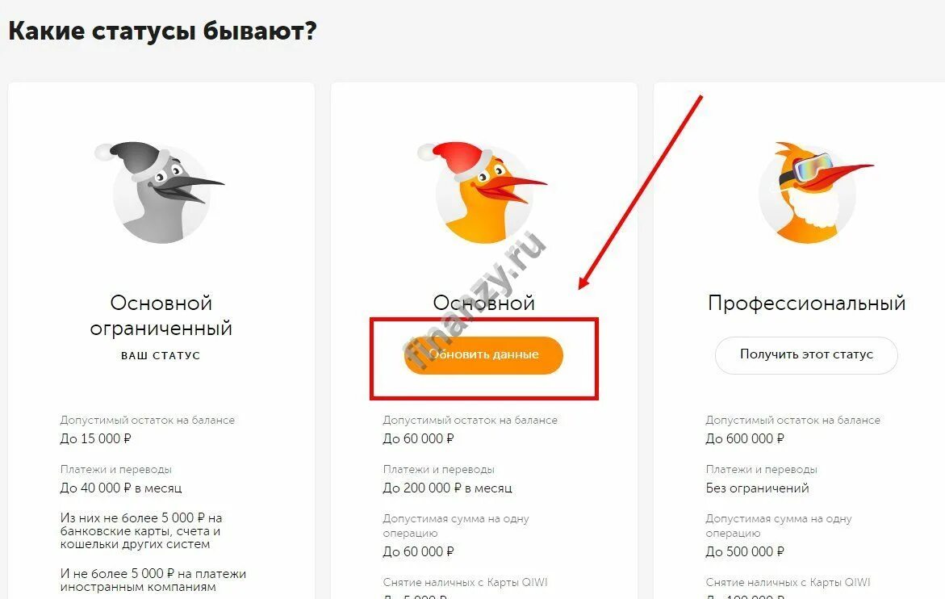Click 'Без ограничений' payments text
Image resolution: width=945 pixels, height=599 pixels.
point(757,488)
